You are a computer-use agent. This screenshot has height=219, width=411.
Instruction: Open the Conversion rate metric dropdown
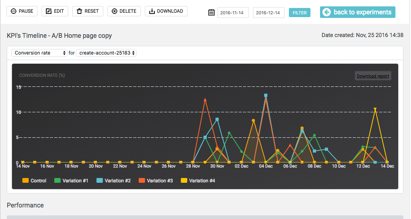tap(39, 53)
